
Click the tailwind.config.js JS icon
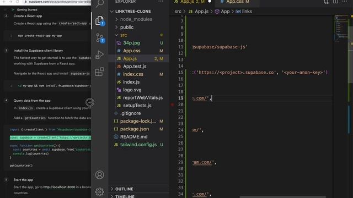(x=116, y=145)
